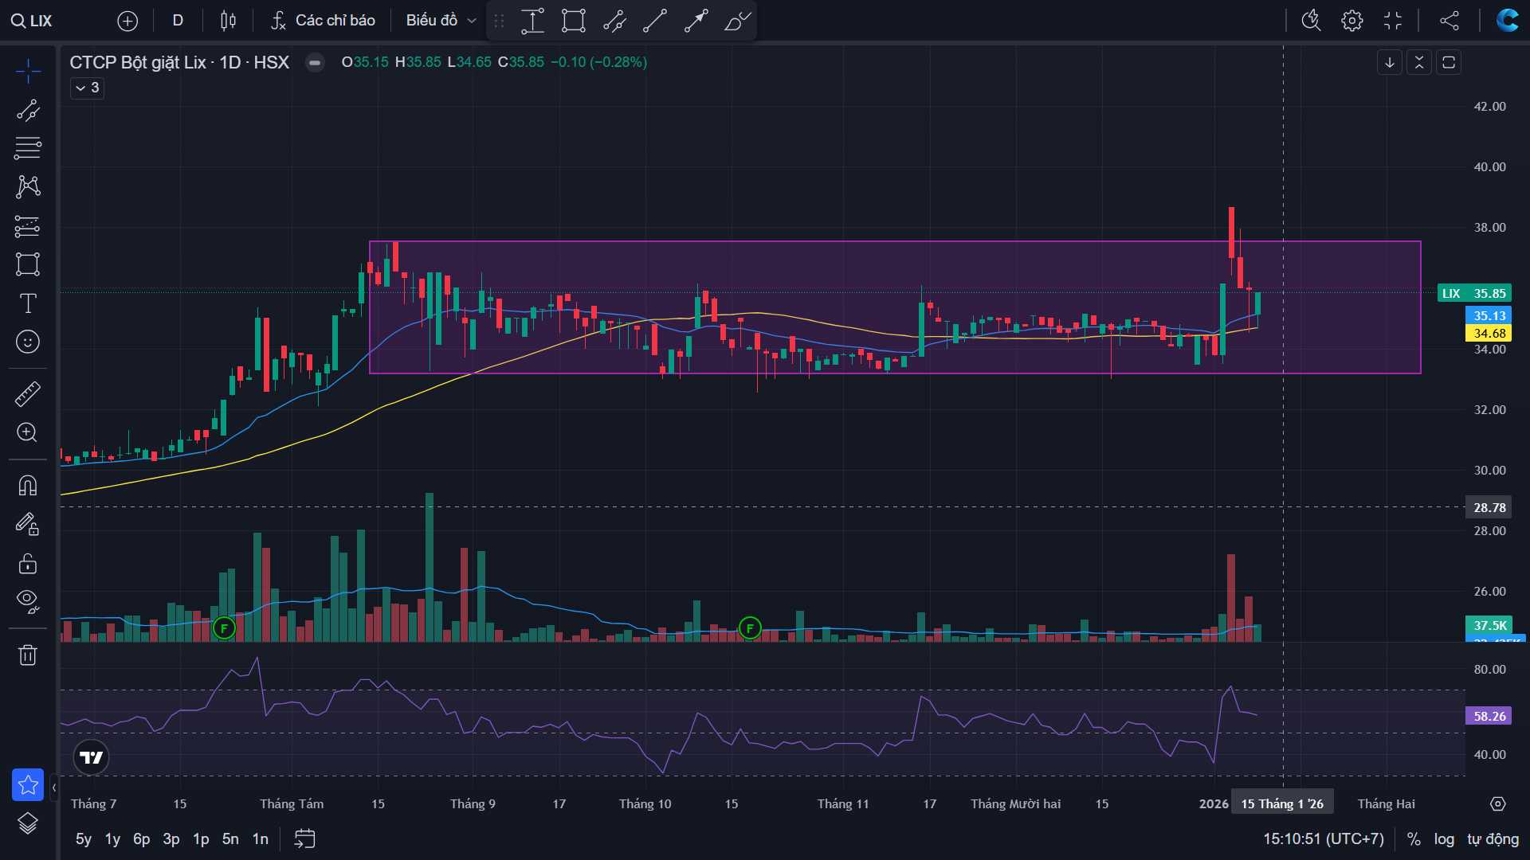Viewport: 1530px width, 860px height.
Task: Open the Fibonacci retracement tool
Action: (28, 147)
